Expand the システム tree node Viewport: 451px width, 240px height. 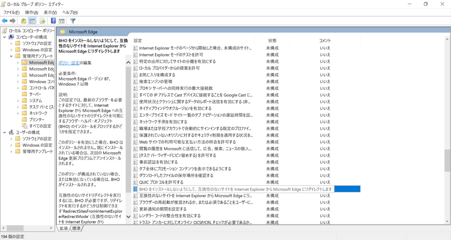[18, 100]
